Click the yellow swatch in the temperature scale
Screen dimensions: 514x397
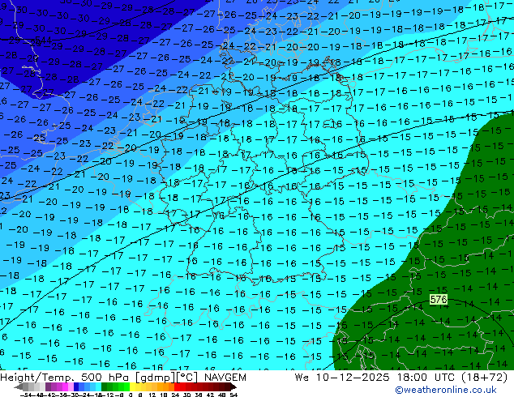tap(132, 386)
